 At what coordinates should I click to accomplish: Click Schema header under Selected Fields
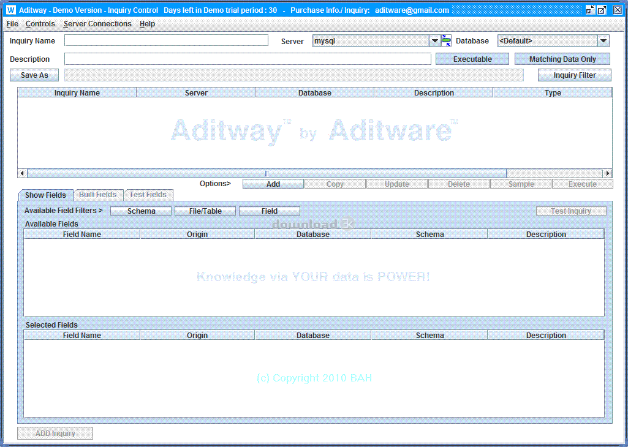click(x=429, y=336)
